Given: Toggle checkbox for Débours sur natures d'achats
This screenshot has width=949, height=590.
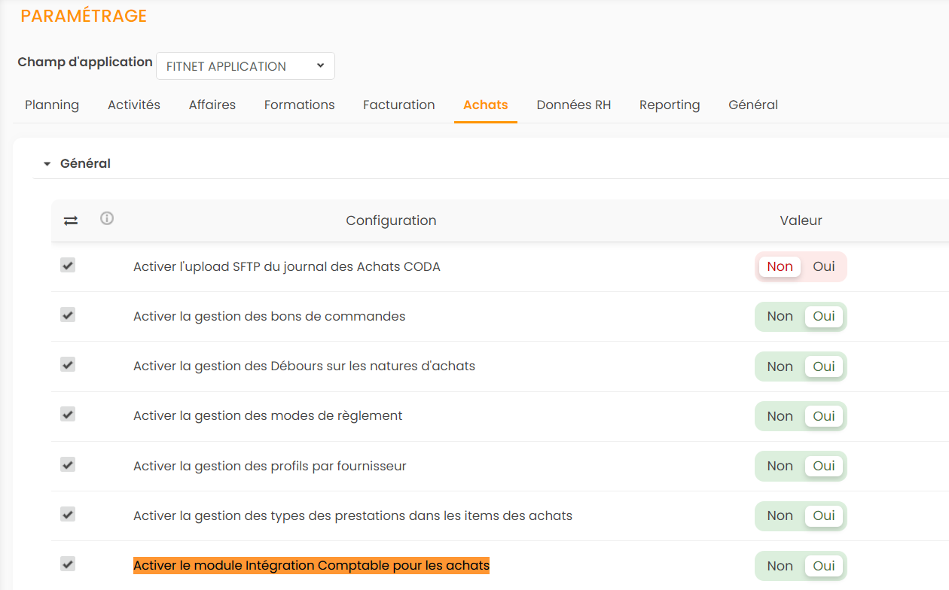Looking at the screenshot, I should point(68,365).
